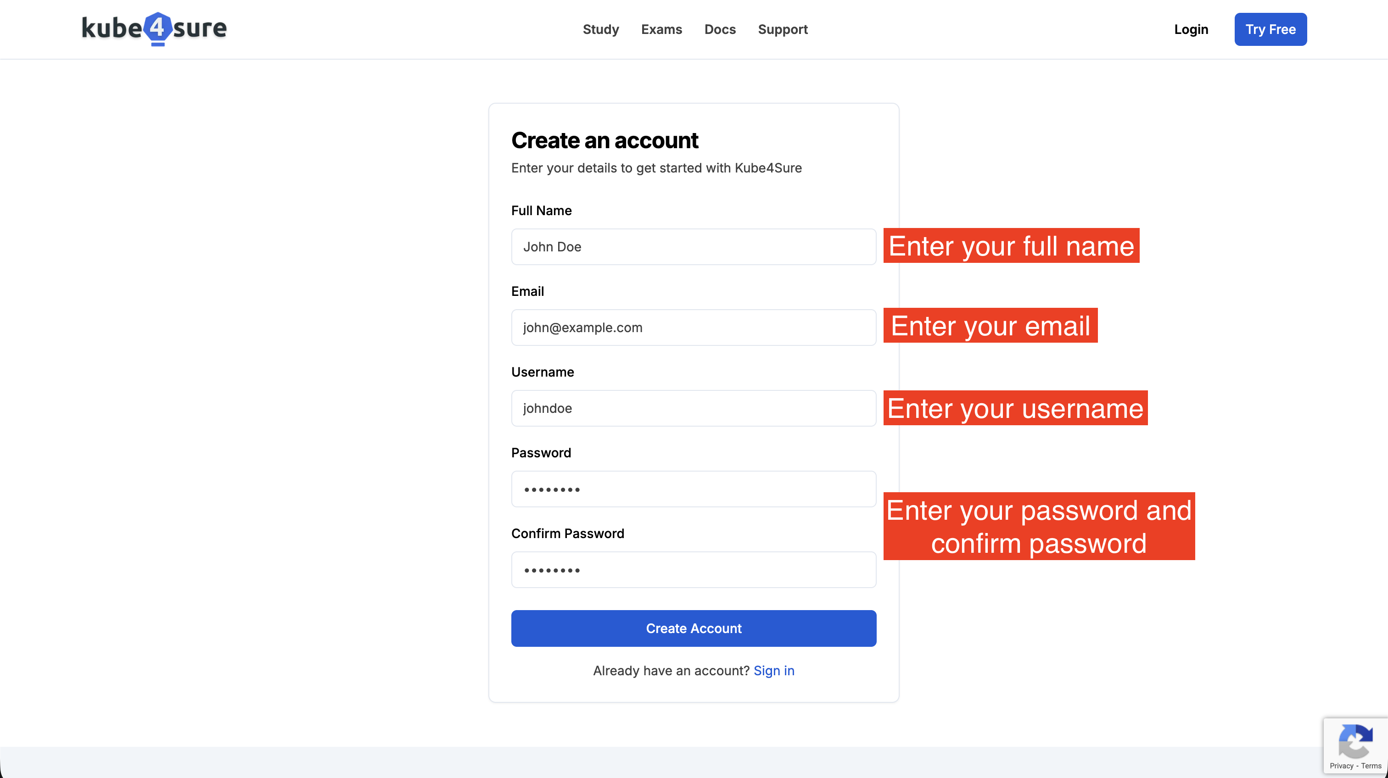1388x778 pixels.
Task: Click the Create an account heading
Action: coord(604,140)
